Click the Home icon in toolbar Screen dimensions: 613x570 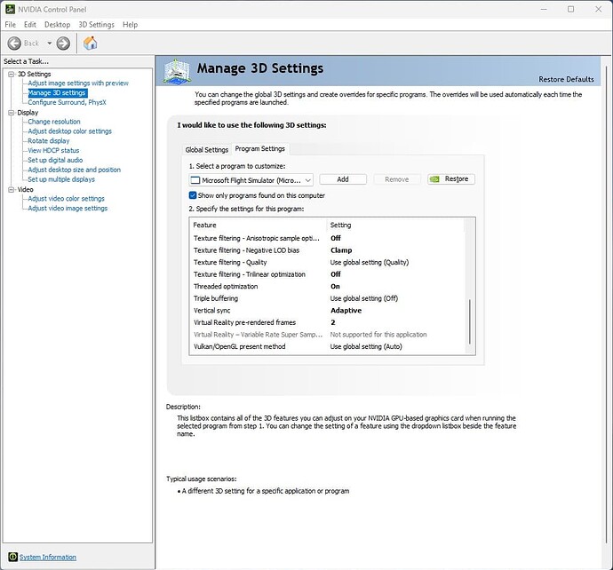click(x=90, y=44)
